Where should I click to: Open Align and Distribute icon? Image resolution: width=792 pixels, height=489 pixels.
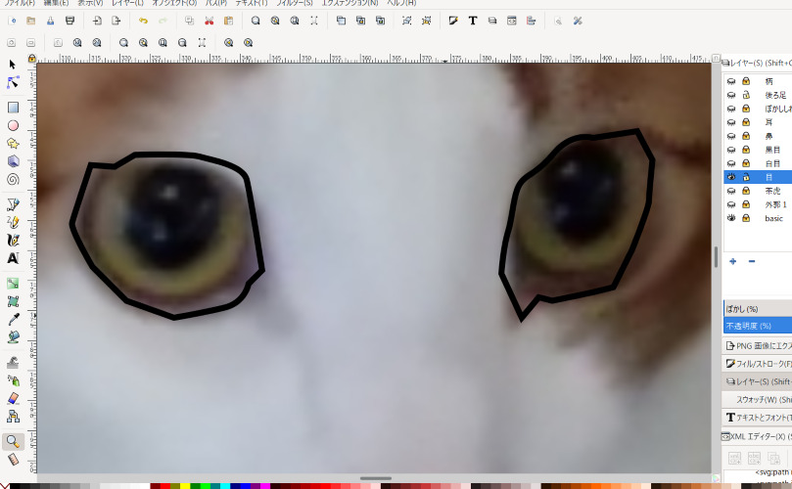click(531, 21)
